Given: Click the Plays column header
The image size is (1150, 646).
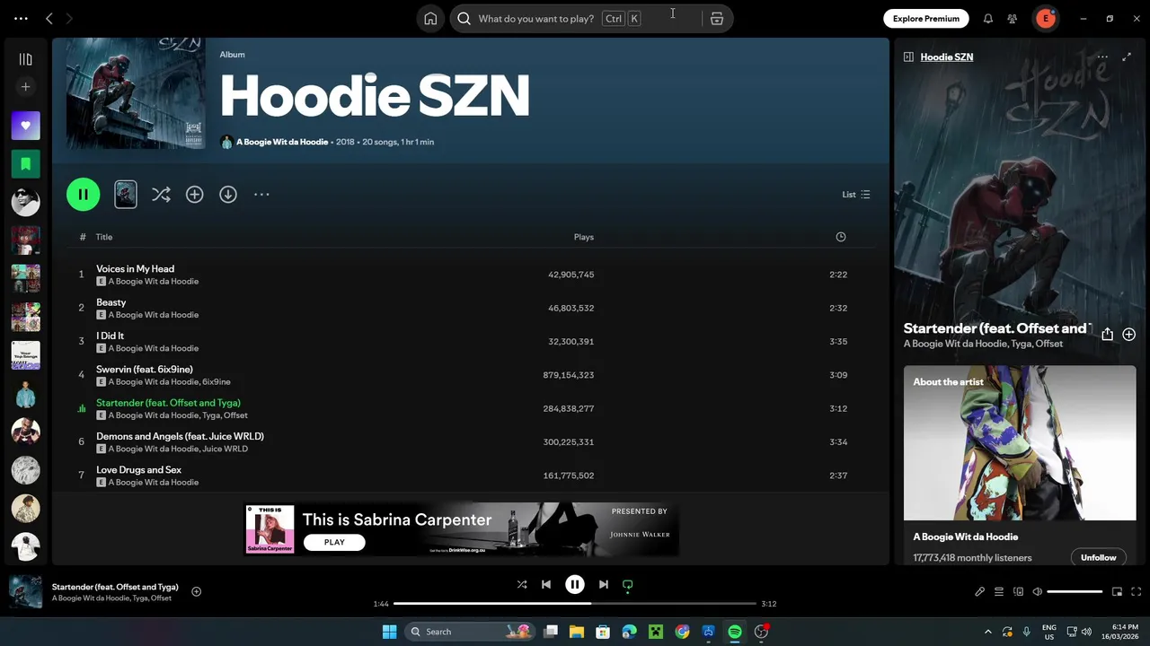Looking at the screenshot, I should [x=584, y=237].
